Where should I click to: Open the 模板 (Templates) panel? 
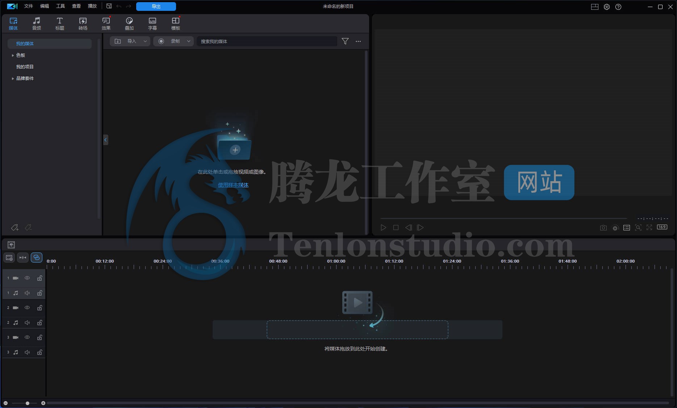point(175,23)
